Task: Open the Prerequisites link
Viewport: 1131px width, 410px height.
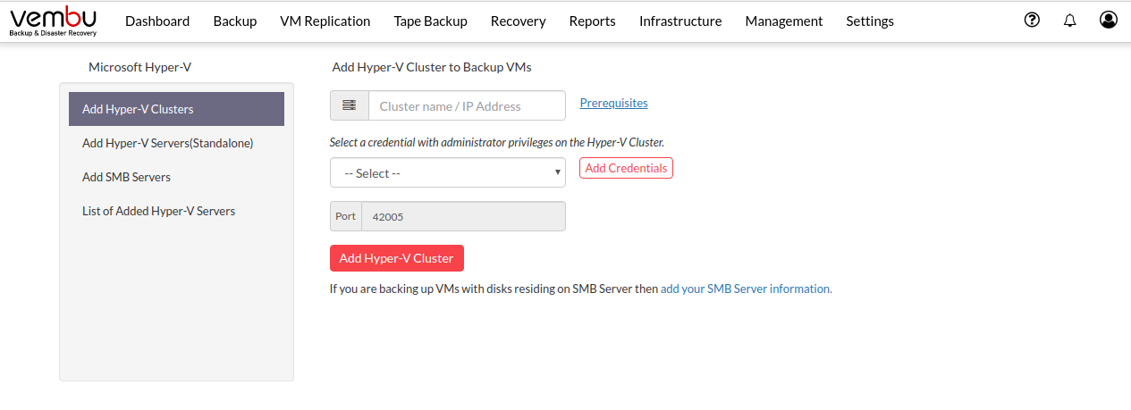Action: [614, 103]
